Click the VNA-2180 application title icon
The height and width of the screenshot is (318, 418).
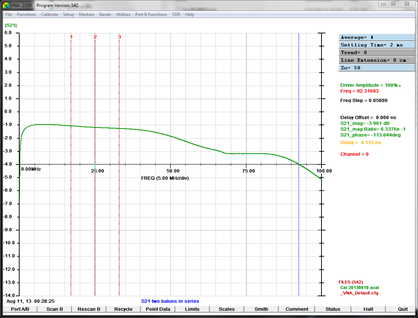[6, 5]
